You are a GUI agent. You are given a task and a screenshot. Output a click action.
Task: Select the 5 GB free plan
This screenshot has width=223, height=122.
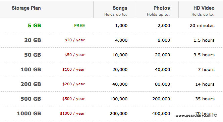[x=35, y=26]
